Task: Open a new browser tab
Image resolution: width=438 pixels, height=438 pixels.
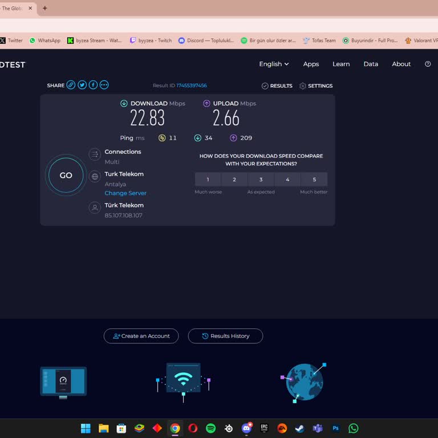Action: (x=44, y=8)
